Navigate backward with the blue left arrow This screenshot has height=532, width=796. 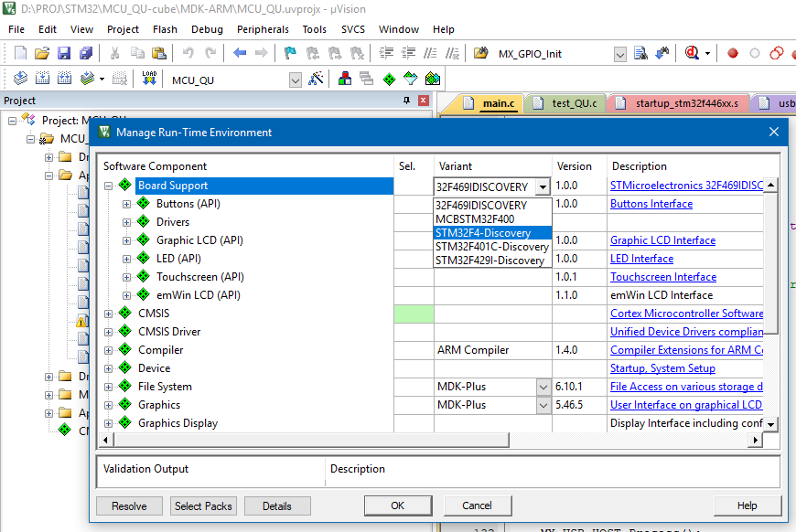240,53
